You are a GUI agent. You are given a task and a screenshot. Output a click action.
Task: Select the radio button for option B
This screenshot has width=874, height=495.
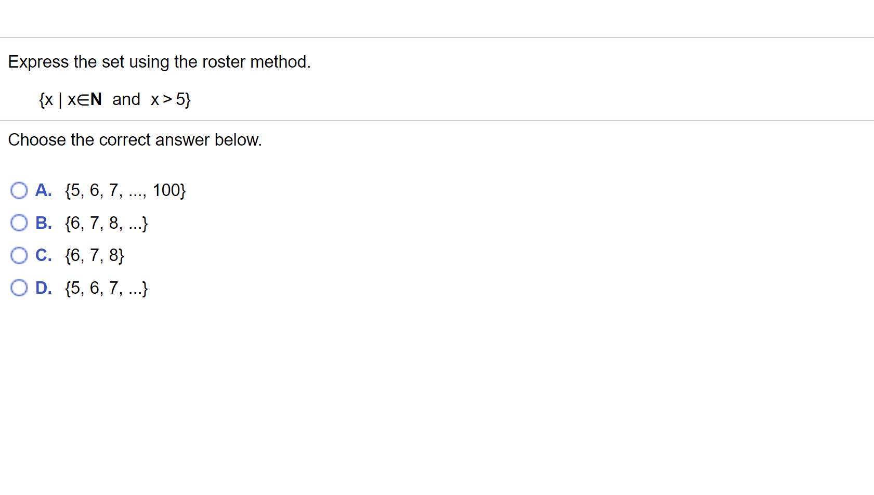(19, 223)
